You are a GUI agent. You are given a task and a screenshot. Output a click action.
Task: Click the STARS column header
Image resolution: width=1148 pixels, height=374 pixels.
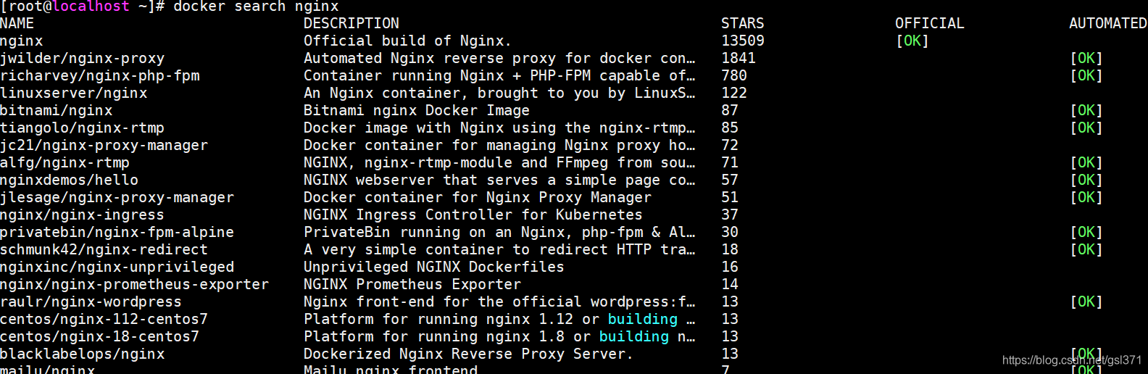743,23
